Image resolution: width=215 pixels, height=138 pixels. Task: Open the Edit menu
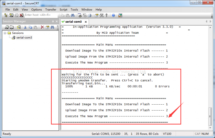pos(16,9)
